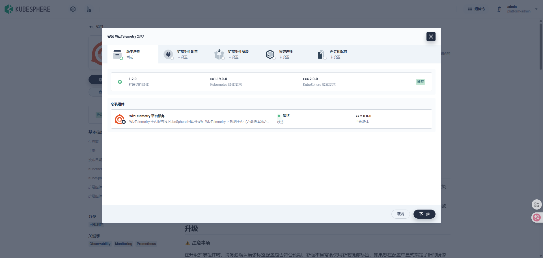543x258 pixels.
Task: Click the install box icon for 扩展组件安装
Action: pyautogui.click(x=219, y=54)
